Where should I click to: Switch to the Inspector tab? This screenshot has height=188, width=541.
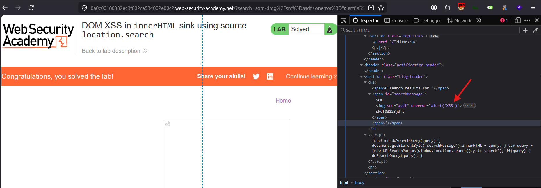(x=366, y=20)
